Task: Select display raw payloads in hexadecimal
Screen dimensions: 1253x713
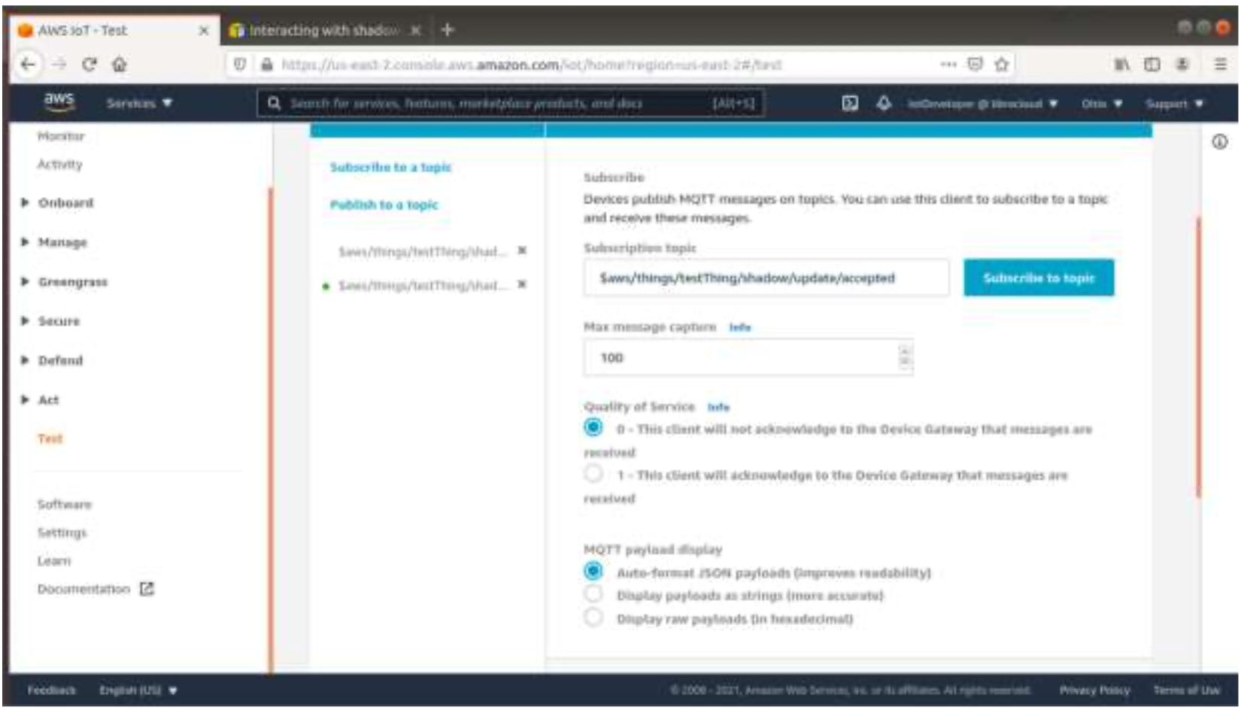Action: point(593,617)
